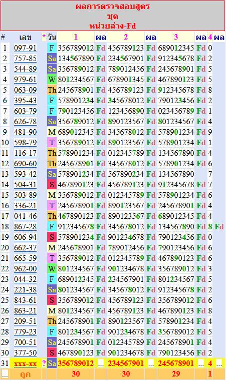
Task: Click the ellipsis button after 245678901 in row 31
Action: pos(201,363)
